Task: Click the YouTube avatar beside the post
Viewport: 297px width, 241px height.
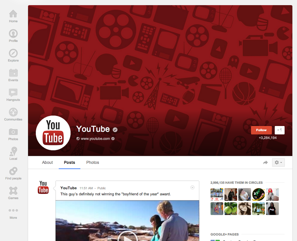Action: 43,187
